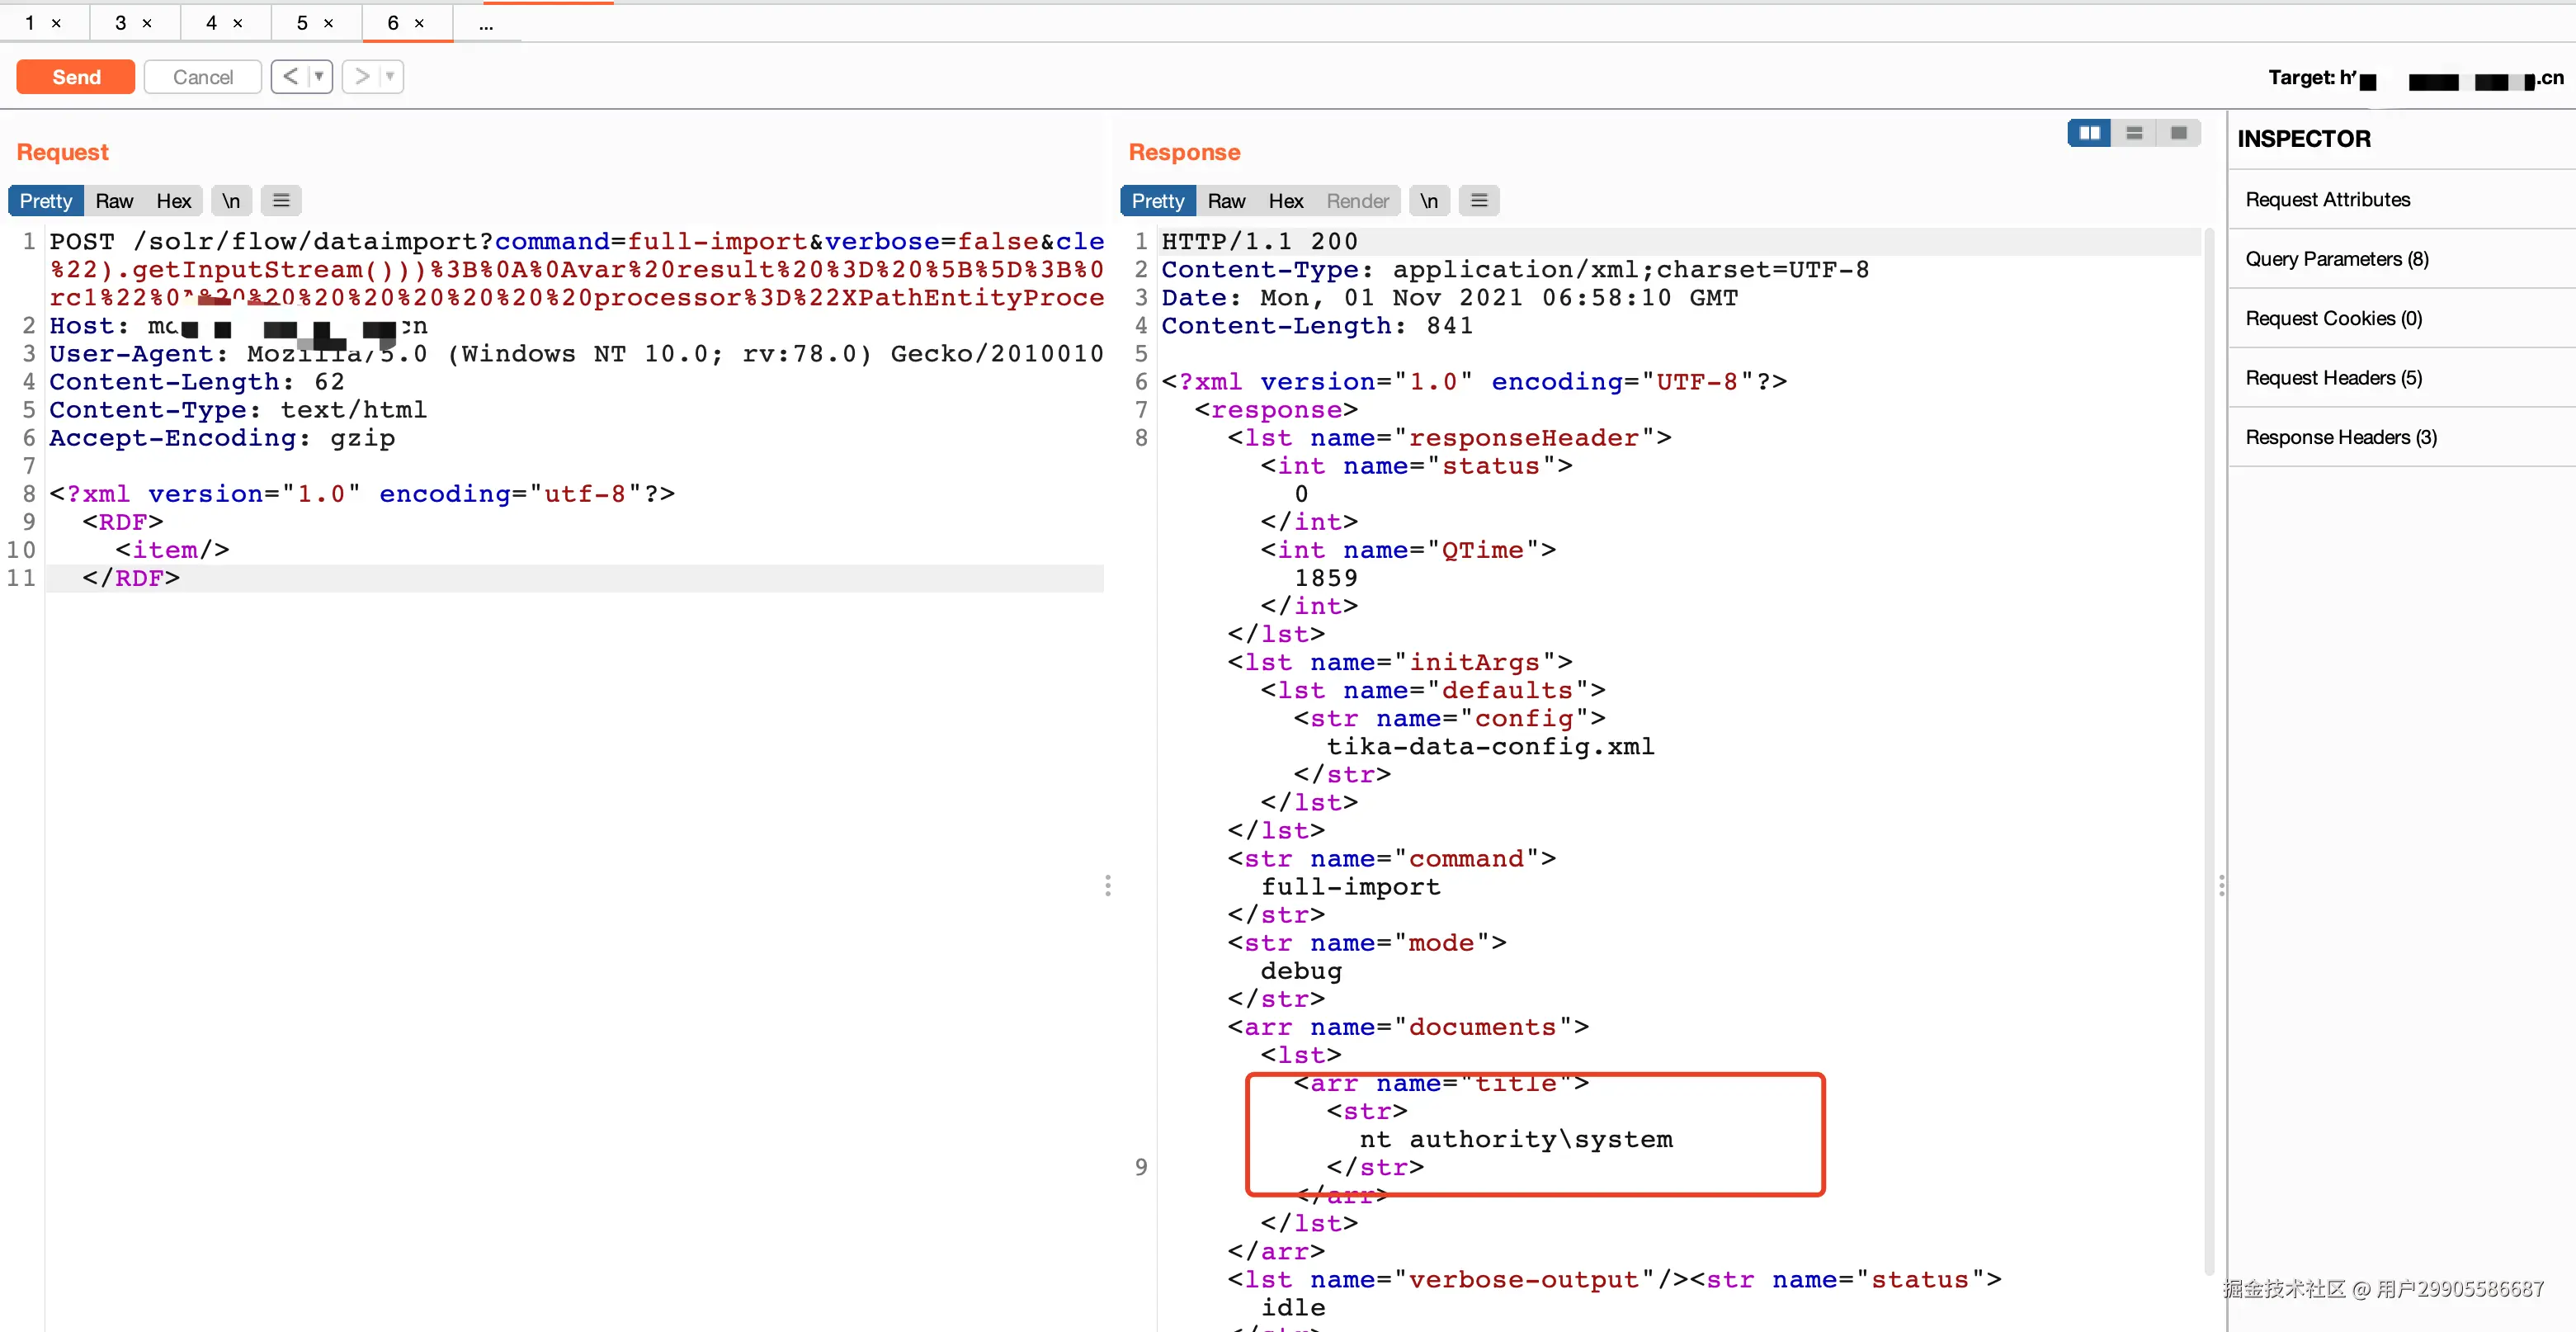Switch Response view to Raw tab
This screenshot has height=1332, width=2576.
click(x=1226, y=201)
